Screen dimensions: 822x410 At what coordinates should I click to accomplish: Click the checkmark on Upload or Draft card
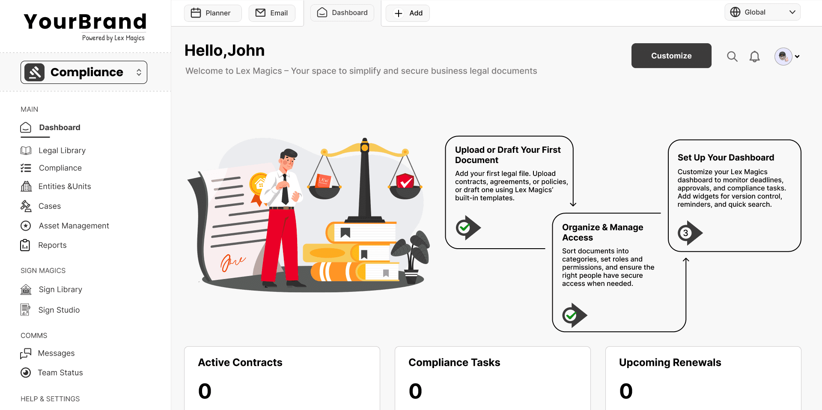click(x=468, y=228)
